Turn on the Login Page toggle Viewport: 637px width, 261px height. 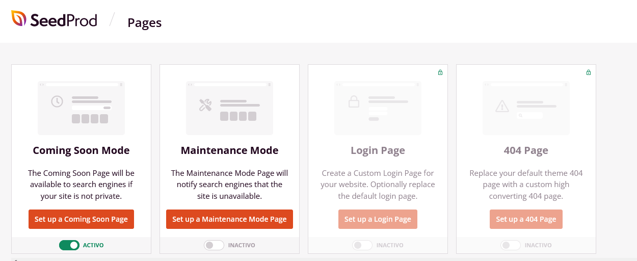click(362, 245)
